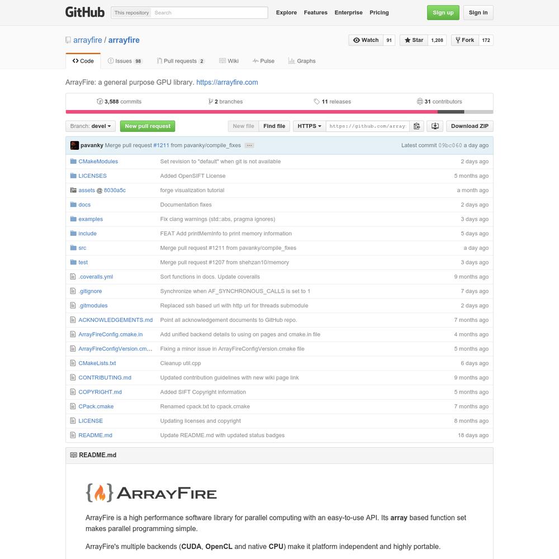Screen dimensions: 559x559
Task: Click the LICENSE file icon
Action: [73, 421]
